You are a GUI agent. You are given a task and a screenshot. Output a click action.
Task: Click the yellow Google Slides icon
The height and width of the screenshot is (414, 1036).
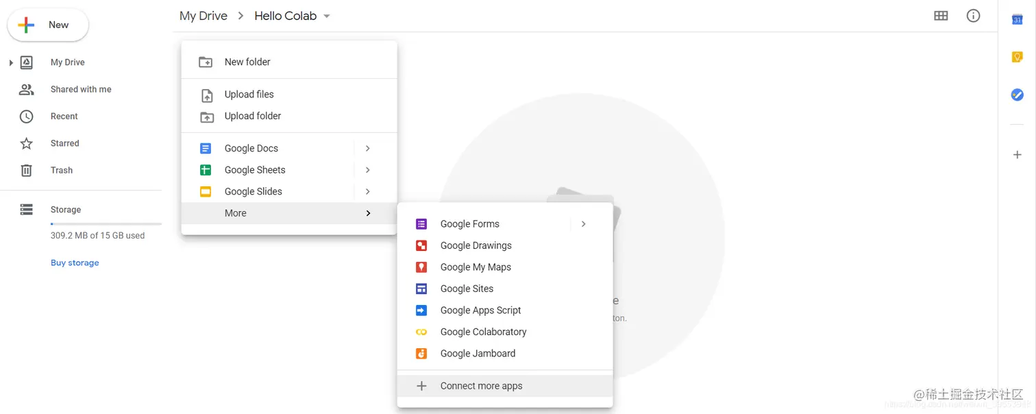(x=206, y=192)
